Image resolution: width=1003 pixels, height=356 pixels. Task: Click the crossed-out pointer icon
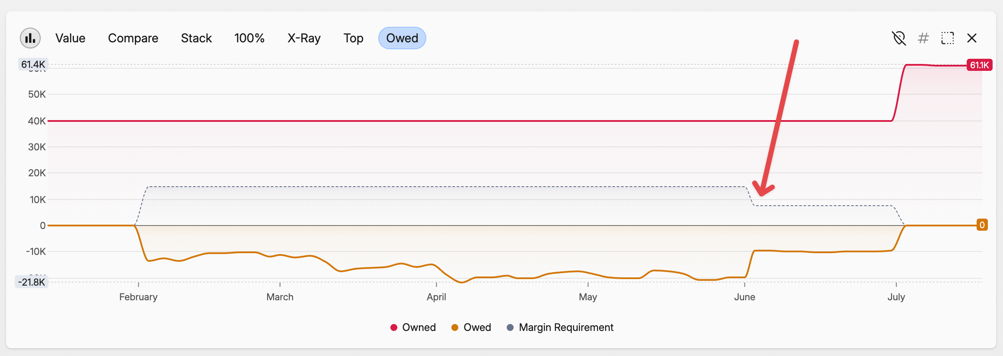899,38
